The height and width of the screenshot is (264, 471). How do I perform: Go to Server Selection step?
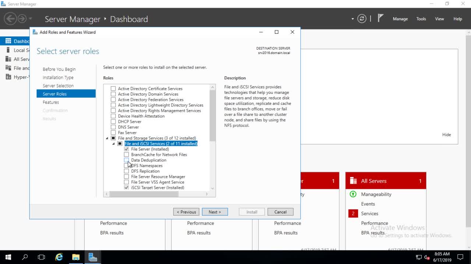58,86
